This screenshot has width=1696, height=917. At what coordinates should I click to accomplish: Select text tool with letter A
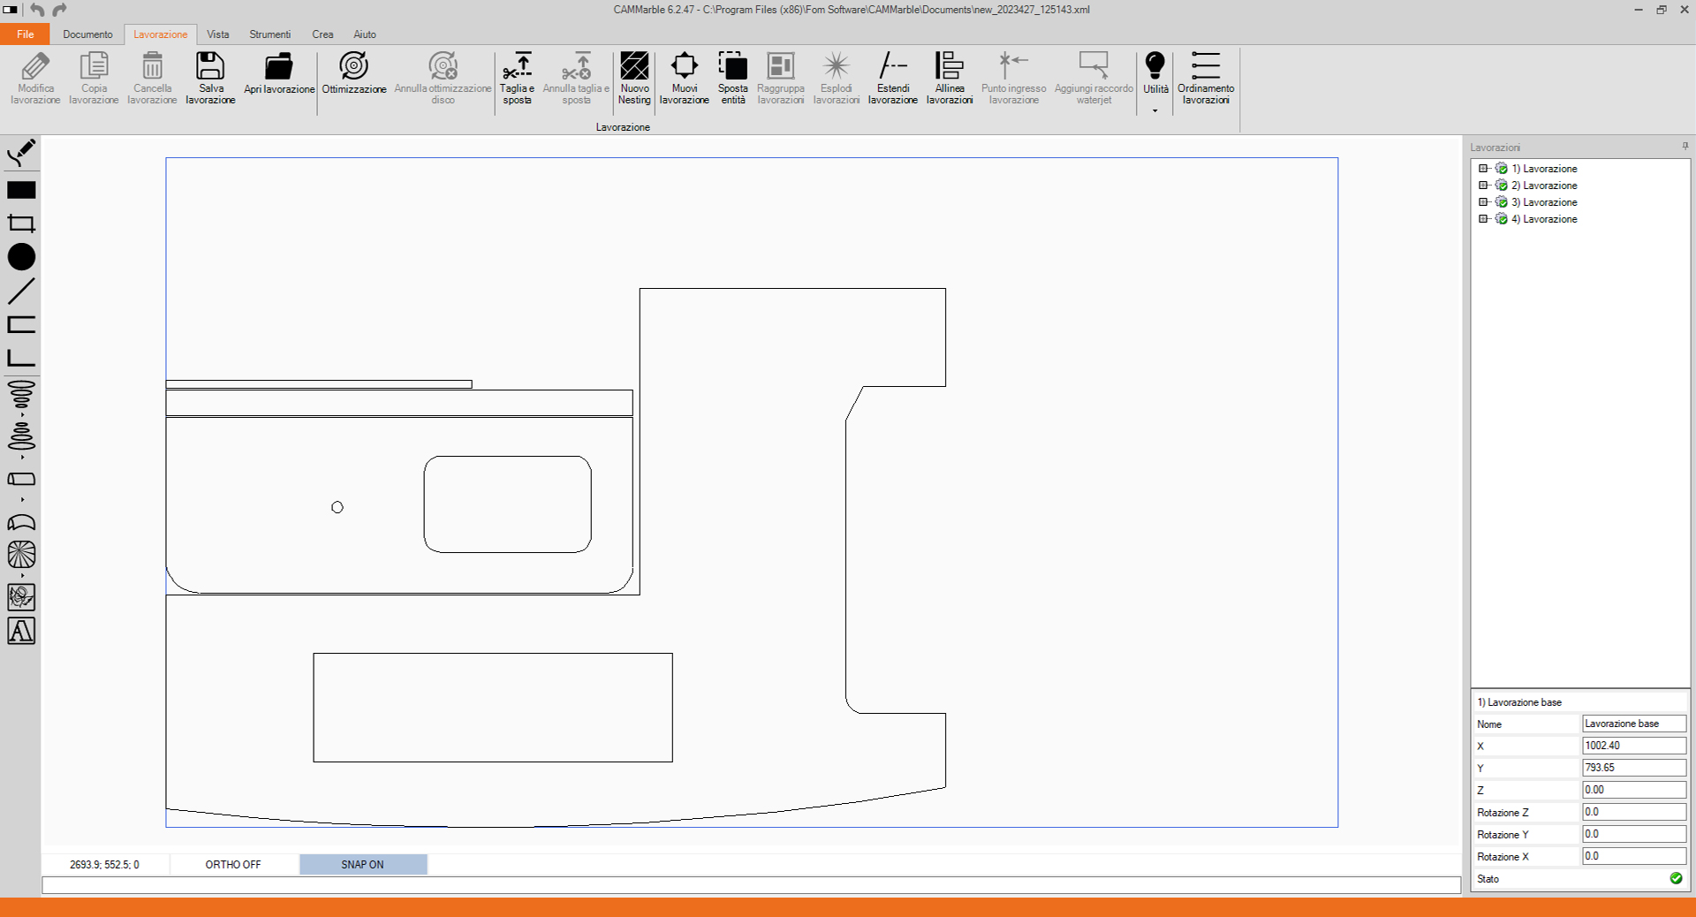pos(21,631)
